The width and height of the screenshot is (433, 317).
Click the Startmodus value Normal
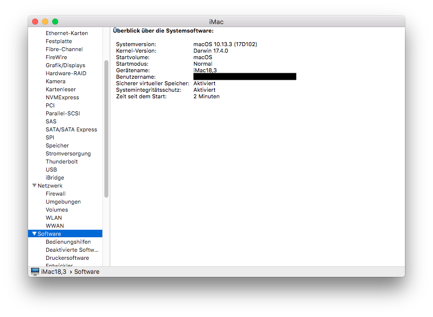point(203,64)
